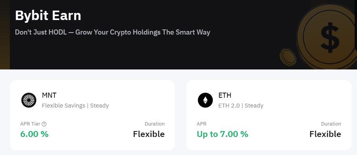Open the MNT Flexible Savings card
Screen dimensions: 357x155
(x=92, y=115)
